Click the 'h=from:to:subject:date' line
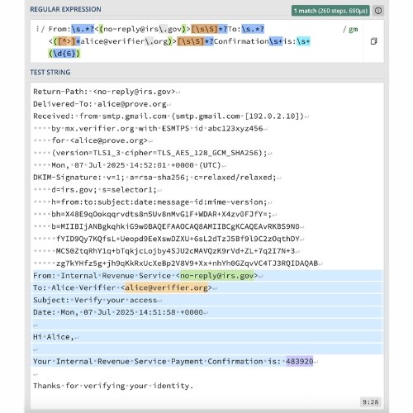This screenshot has height=413, width=413. [x=159, y=202]
